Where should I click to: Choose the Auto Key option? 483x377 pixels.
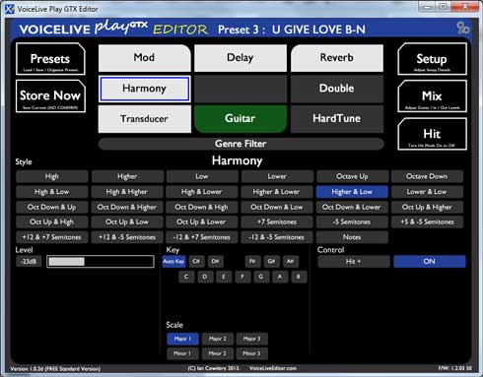tap(173, 262)
